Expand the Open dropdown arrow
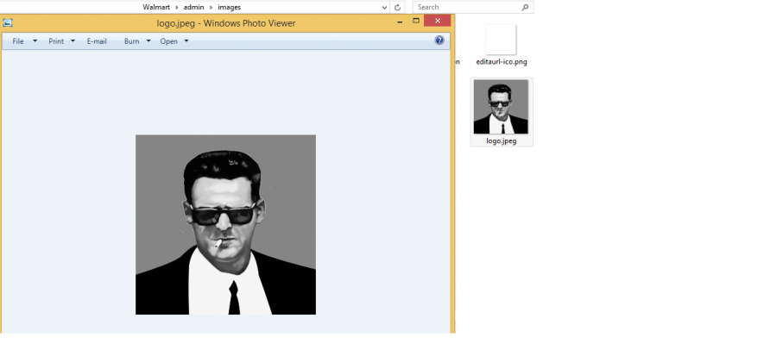 click(186, 41)
